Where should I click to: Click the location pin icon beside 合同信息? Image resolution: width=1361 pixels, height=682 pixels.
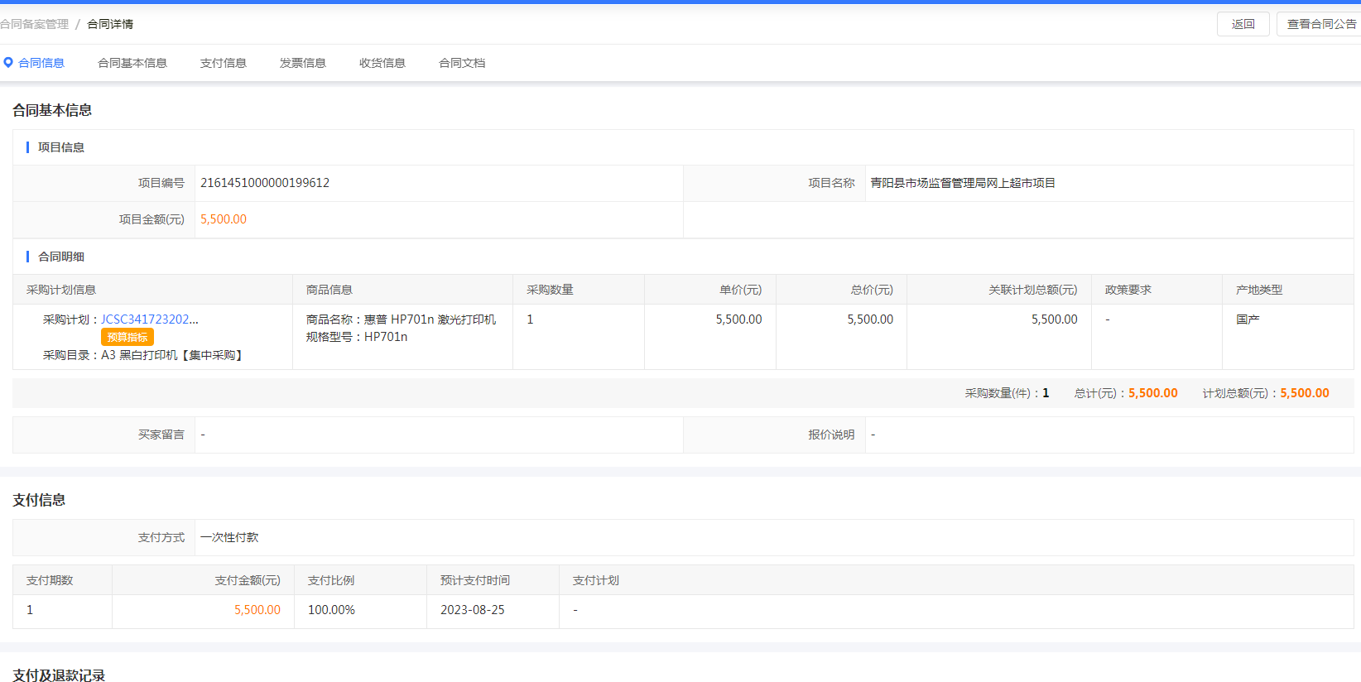coord(8,63)
